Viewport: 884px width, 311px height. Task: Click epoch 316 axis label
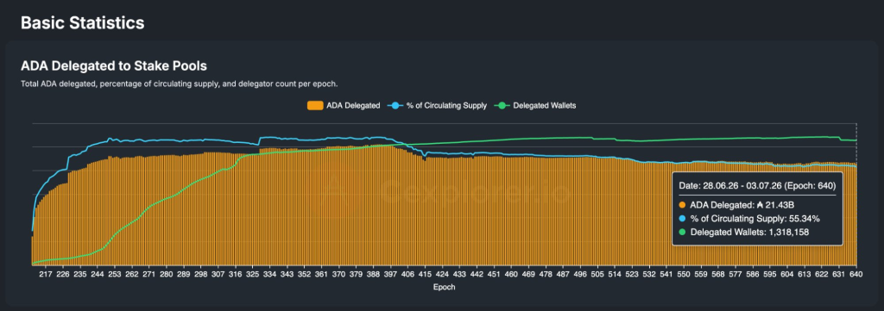[235, 275]
